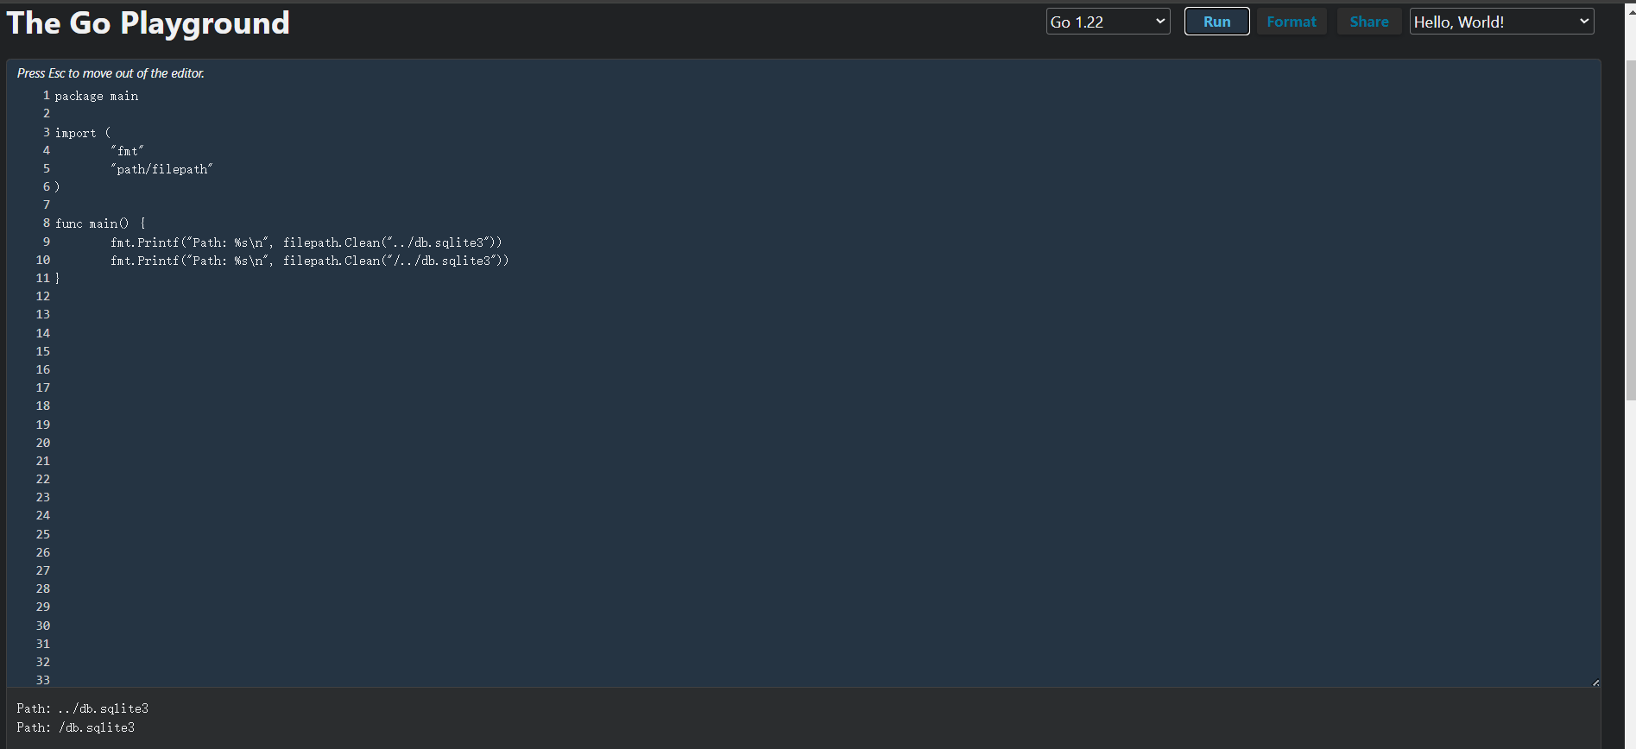
Task: Click line 10 Printf with "/../db.sqlite3"
Action: [310, 261]
